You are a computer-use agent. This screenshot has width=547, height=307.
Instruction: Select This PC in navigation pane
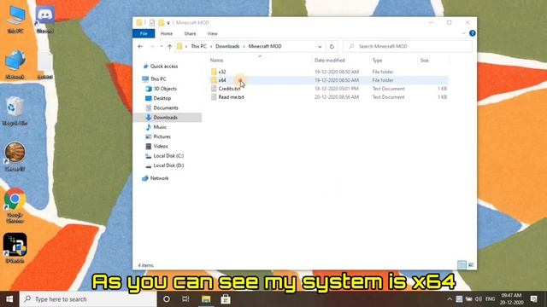(x=157, y=79)
